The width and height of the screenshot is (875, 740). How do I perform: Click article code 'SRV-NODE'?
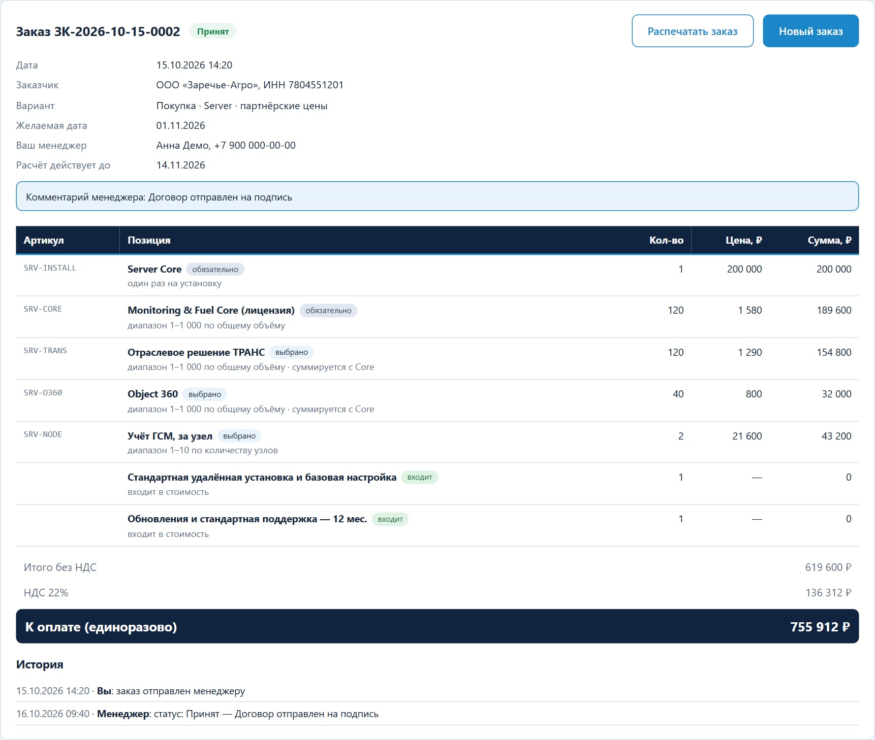pyautogui.click(x=43, y=434)
